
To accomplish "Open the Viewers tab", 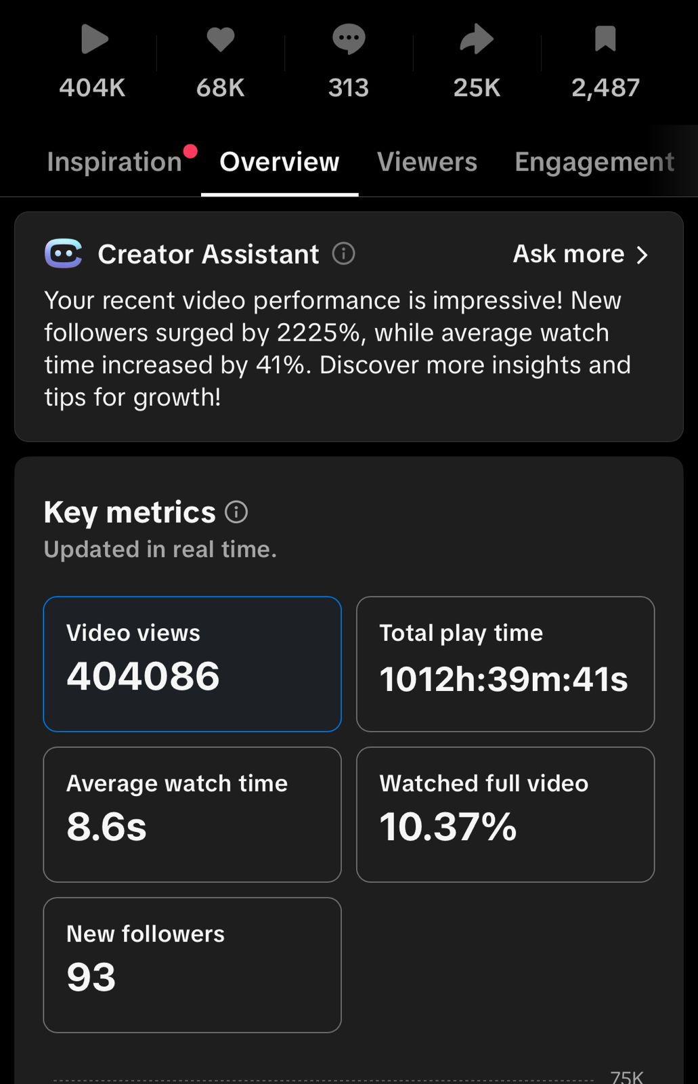I will click(x=427, y=162).
